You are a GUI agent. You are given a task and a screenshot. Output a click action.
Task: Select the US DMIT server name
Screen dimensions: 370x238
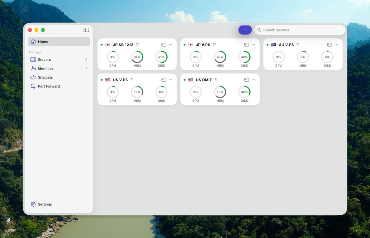click(204, 80)
